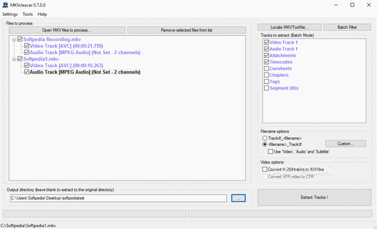Uncheck Softpedia1.mkv file checkbox
Image resolution: width=377 pixels, height=229 pixels.
point(20,59)
